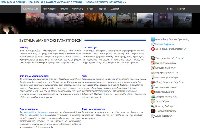
Task: Select the Μετεωρολογικοί Σταθμοί icon
Action: click(153, 77)
